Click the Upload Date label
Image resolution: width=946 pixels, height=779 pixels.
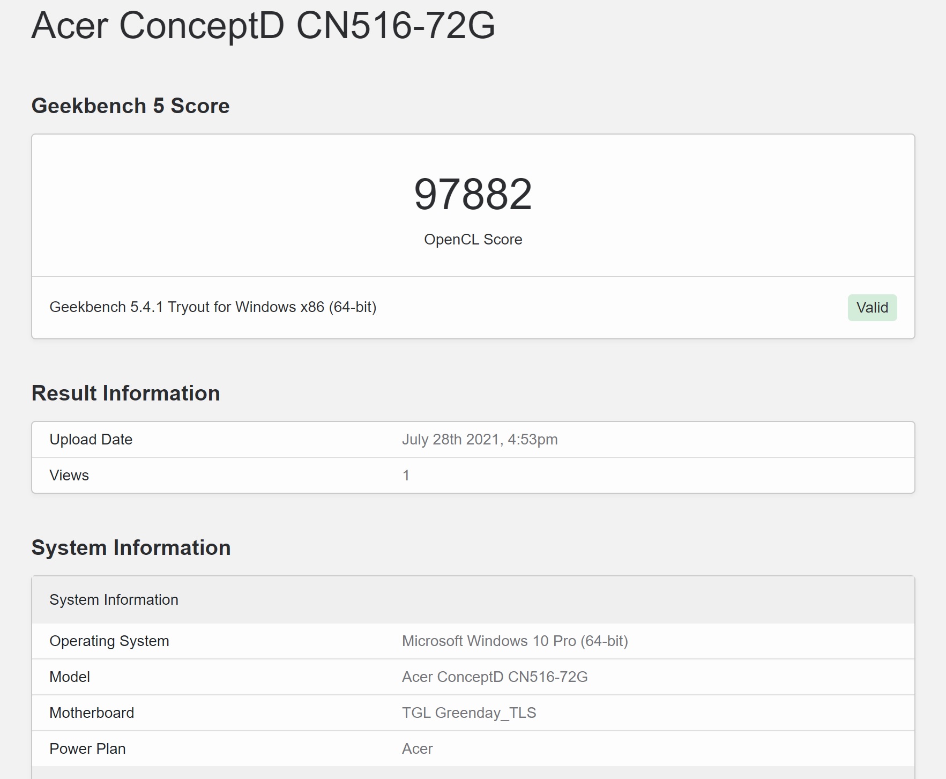[91, 439]
